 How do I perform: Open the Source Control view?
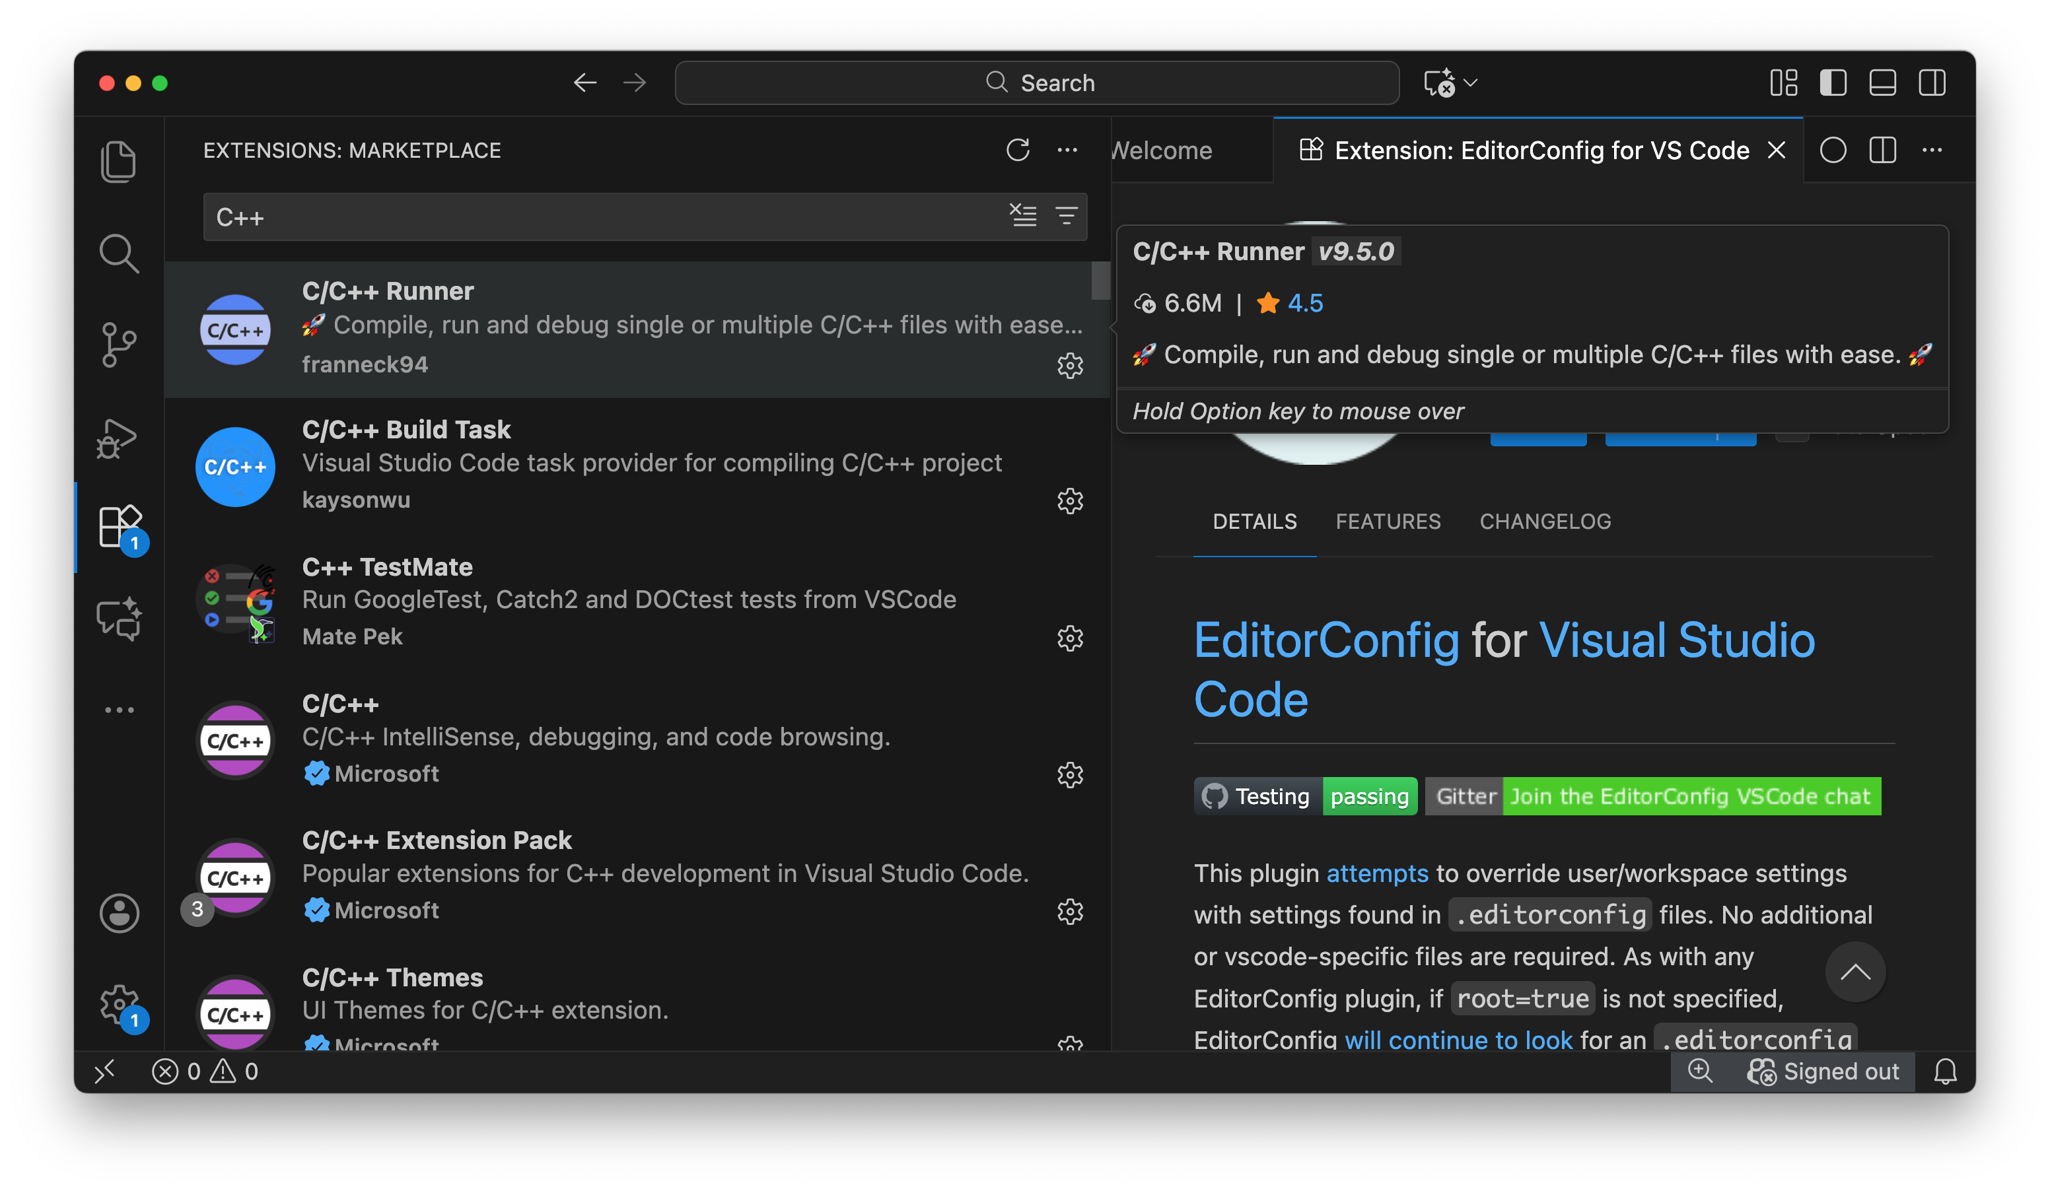pos(119,345)
